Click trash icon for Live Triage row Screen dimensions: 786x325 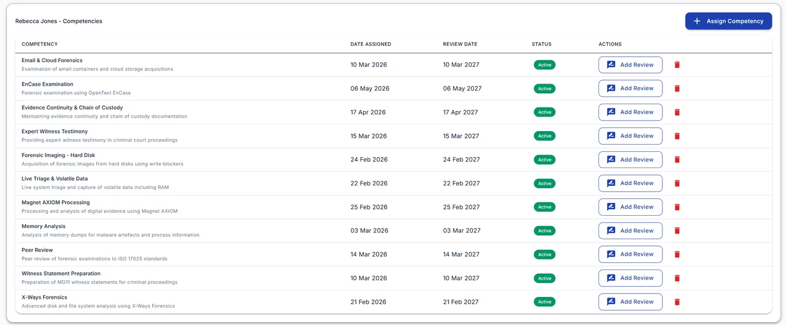(677, 183)
